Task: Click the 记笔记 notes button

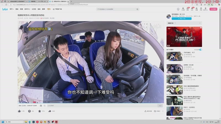Action: click(x=157, y=111)
